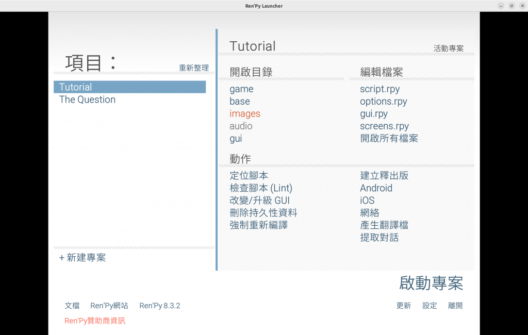Open 設定 preferences
Screen dimensions: 528x335
(430, 306)
